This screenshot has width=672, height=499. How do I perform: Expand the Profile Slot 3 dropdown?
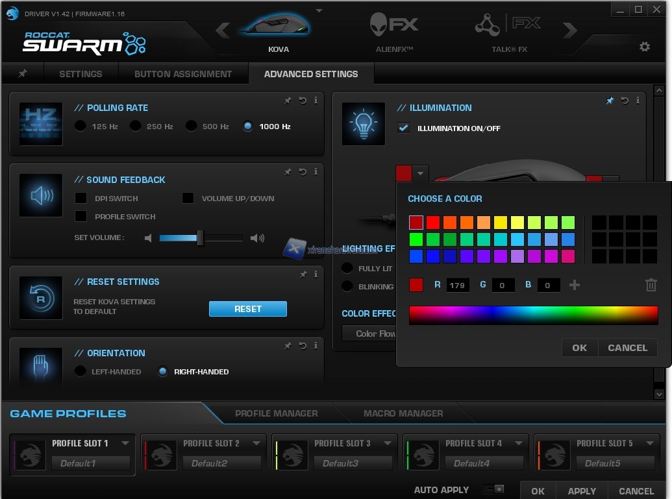click(x=388, y=443)
